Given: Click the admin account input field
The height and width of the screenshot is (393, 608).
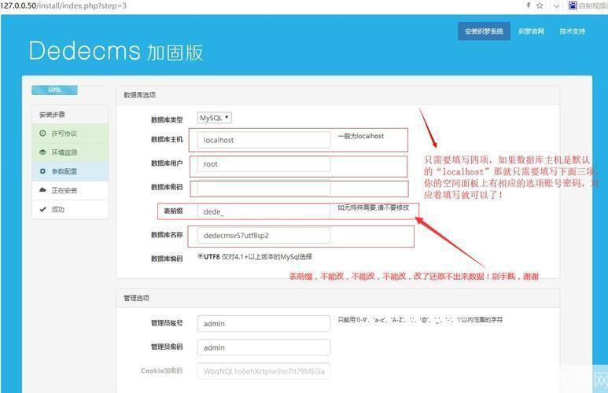Looking at the screenshot, I should pyautogui.click(x=263, y=323).
